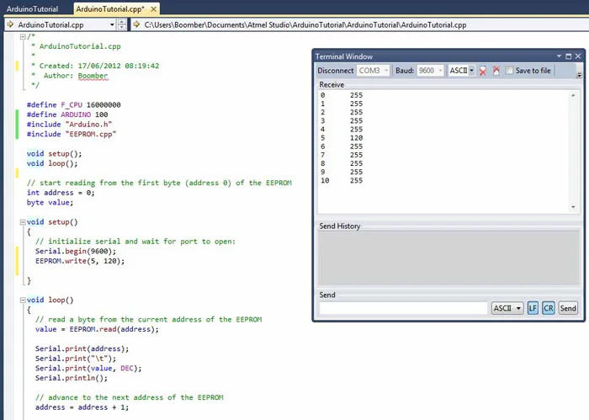Image resolution: width=589 pixels, height=420 pixels.
Task: Open Terminal Window position dropdown arrow
Action: 559,56
